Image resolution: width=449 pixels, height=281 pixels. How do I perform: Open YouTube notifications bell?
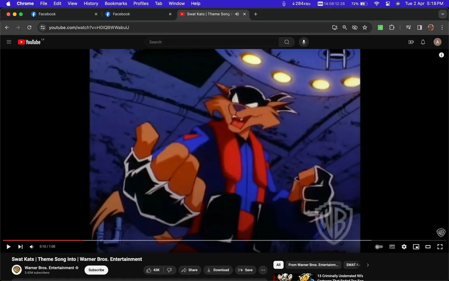click(423, 42)
